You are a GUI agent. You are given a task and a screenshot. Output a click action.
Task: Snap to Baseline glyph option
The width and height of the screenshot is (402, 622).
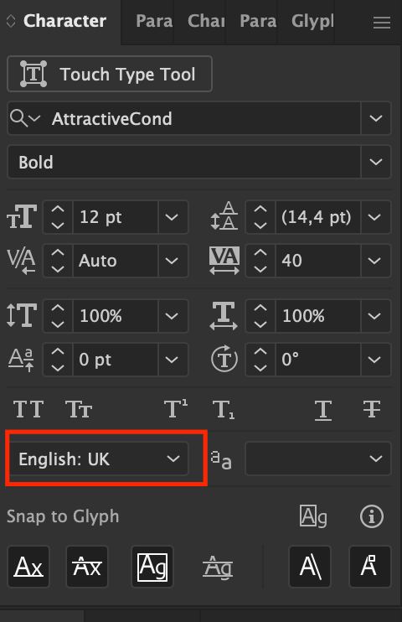[28, 567]
